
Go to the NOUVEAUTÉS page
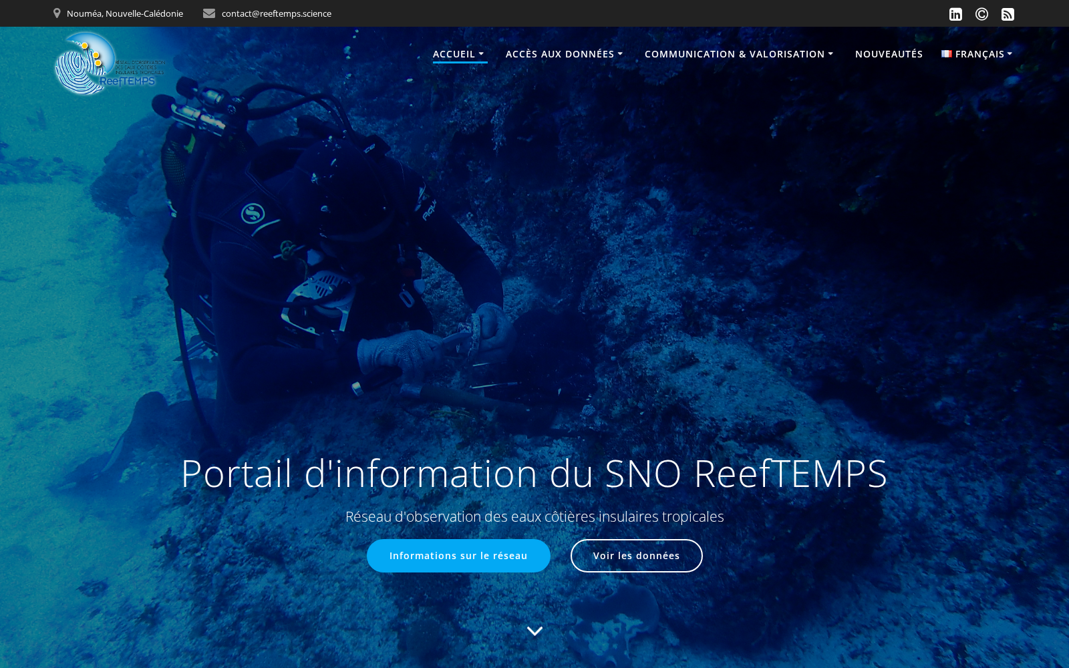[889, 54]
